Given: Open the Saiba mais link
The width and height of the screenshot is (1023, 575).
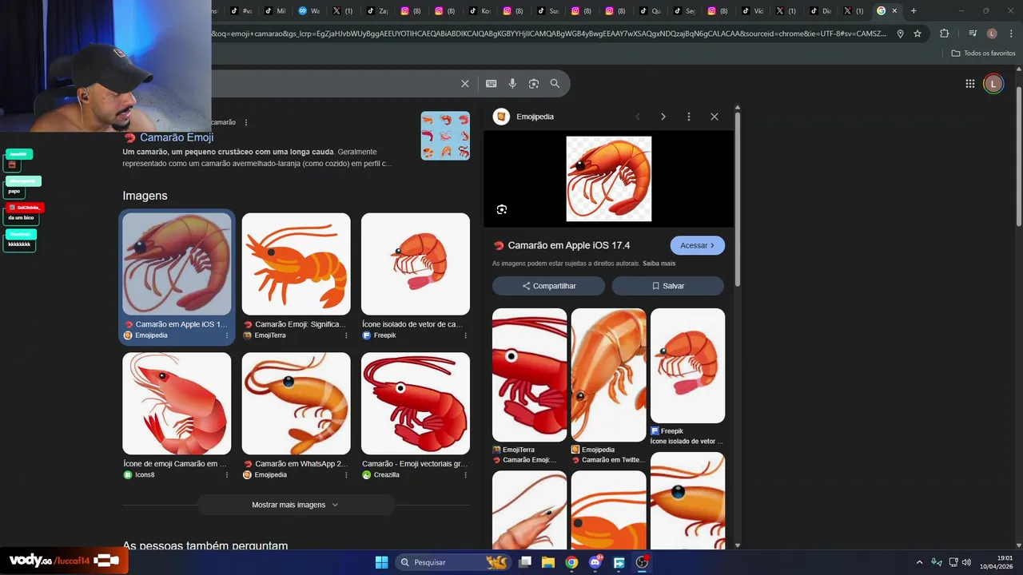Looking at the screenshot, I should tap(659, 264).
